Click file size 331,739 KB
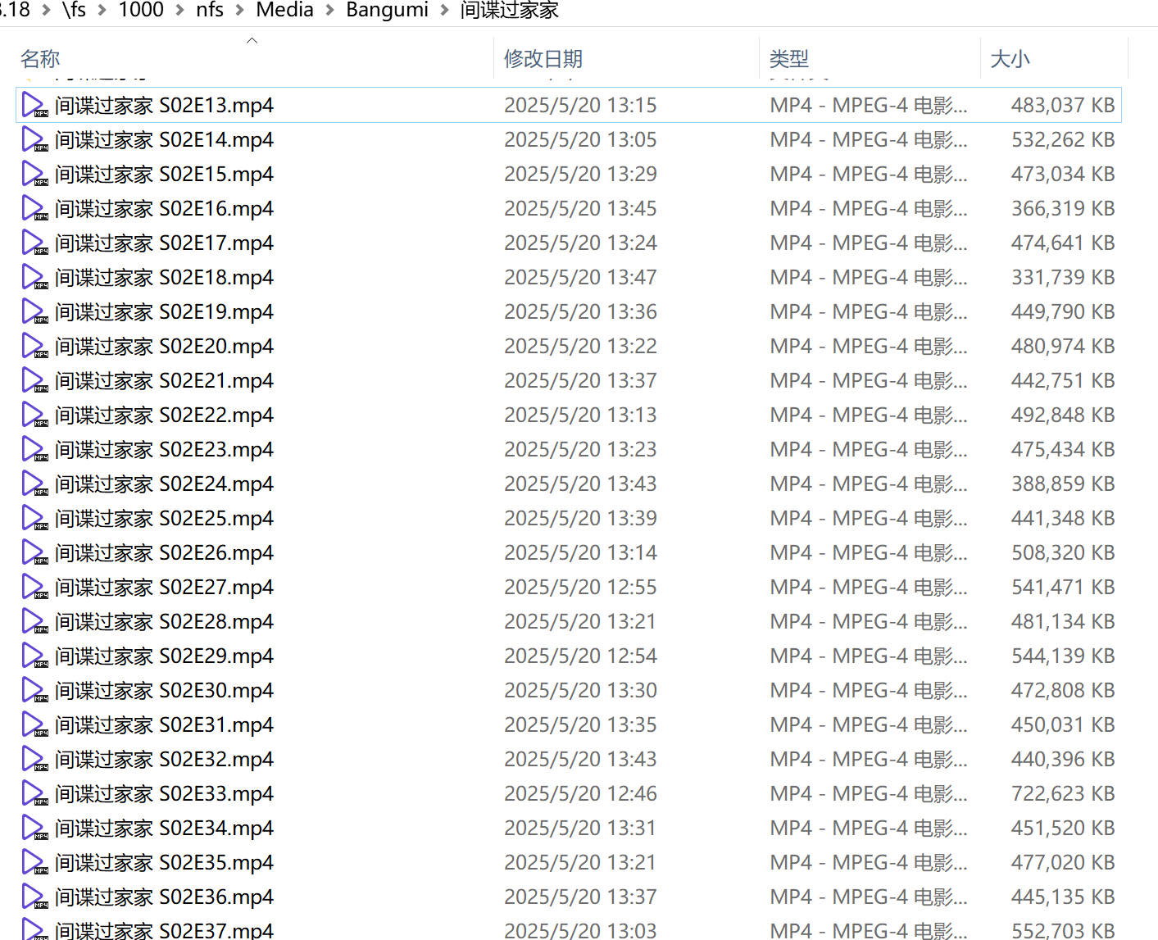The image size is (1158, 940). pos(1063,277)
